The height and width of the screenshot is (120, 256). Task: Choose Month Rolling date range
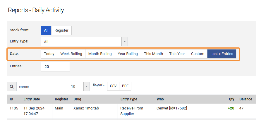click(100, 54)
